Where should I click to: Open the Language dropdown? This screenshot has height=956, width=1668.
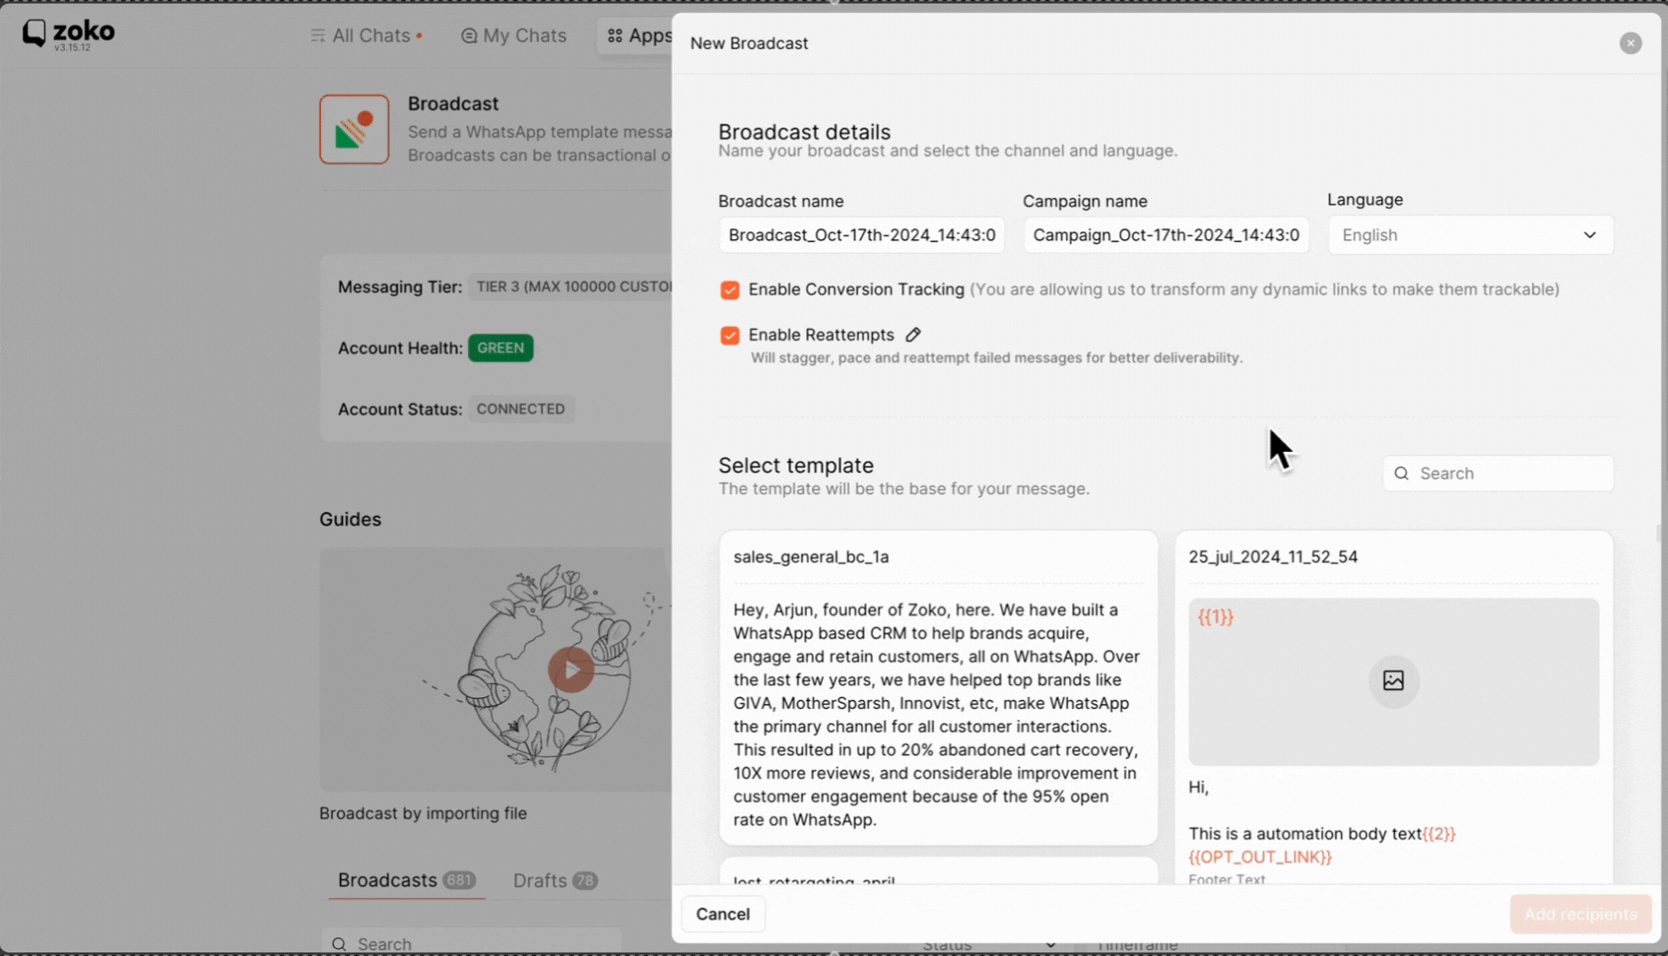[1471, 235]
